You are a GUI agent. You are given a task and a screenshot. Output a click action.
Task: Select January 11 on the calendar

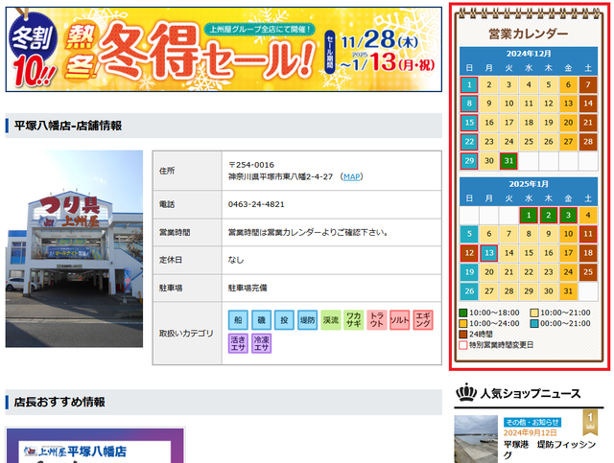point(588,234)
